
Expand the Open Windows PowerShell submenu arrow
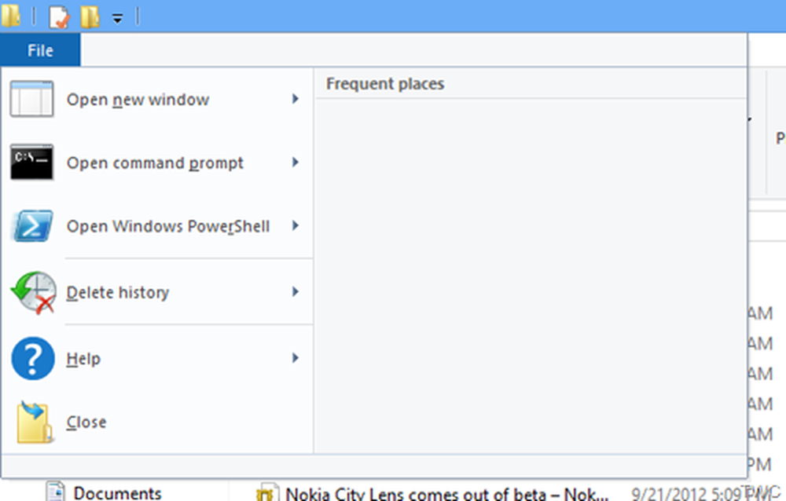[x=296, y=226]
